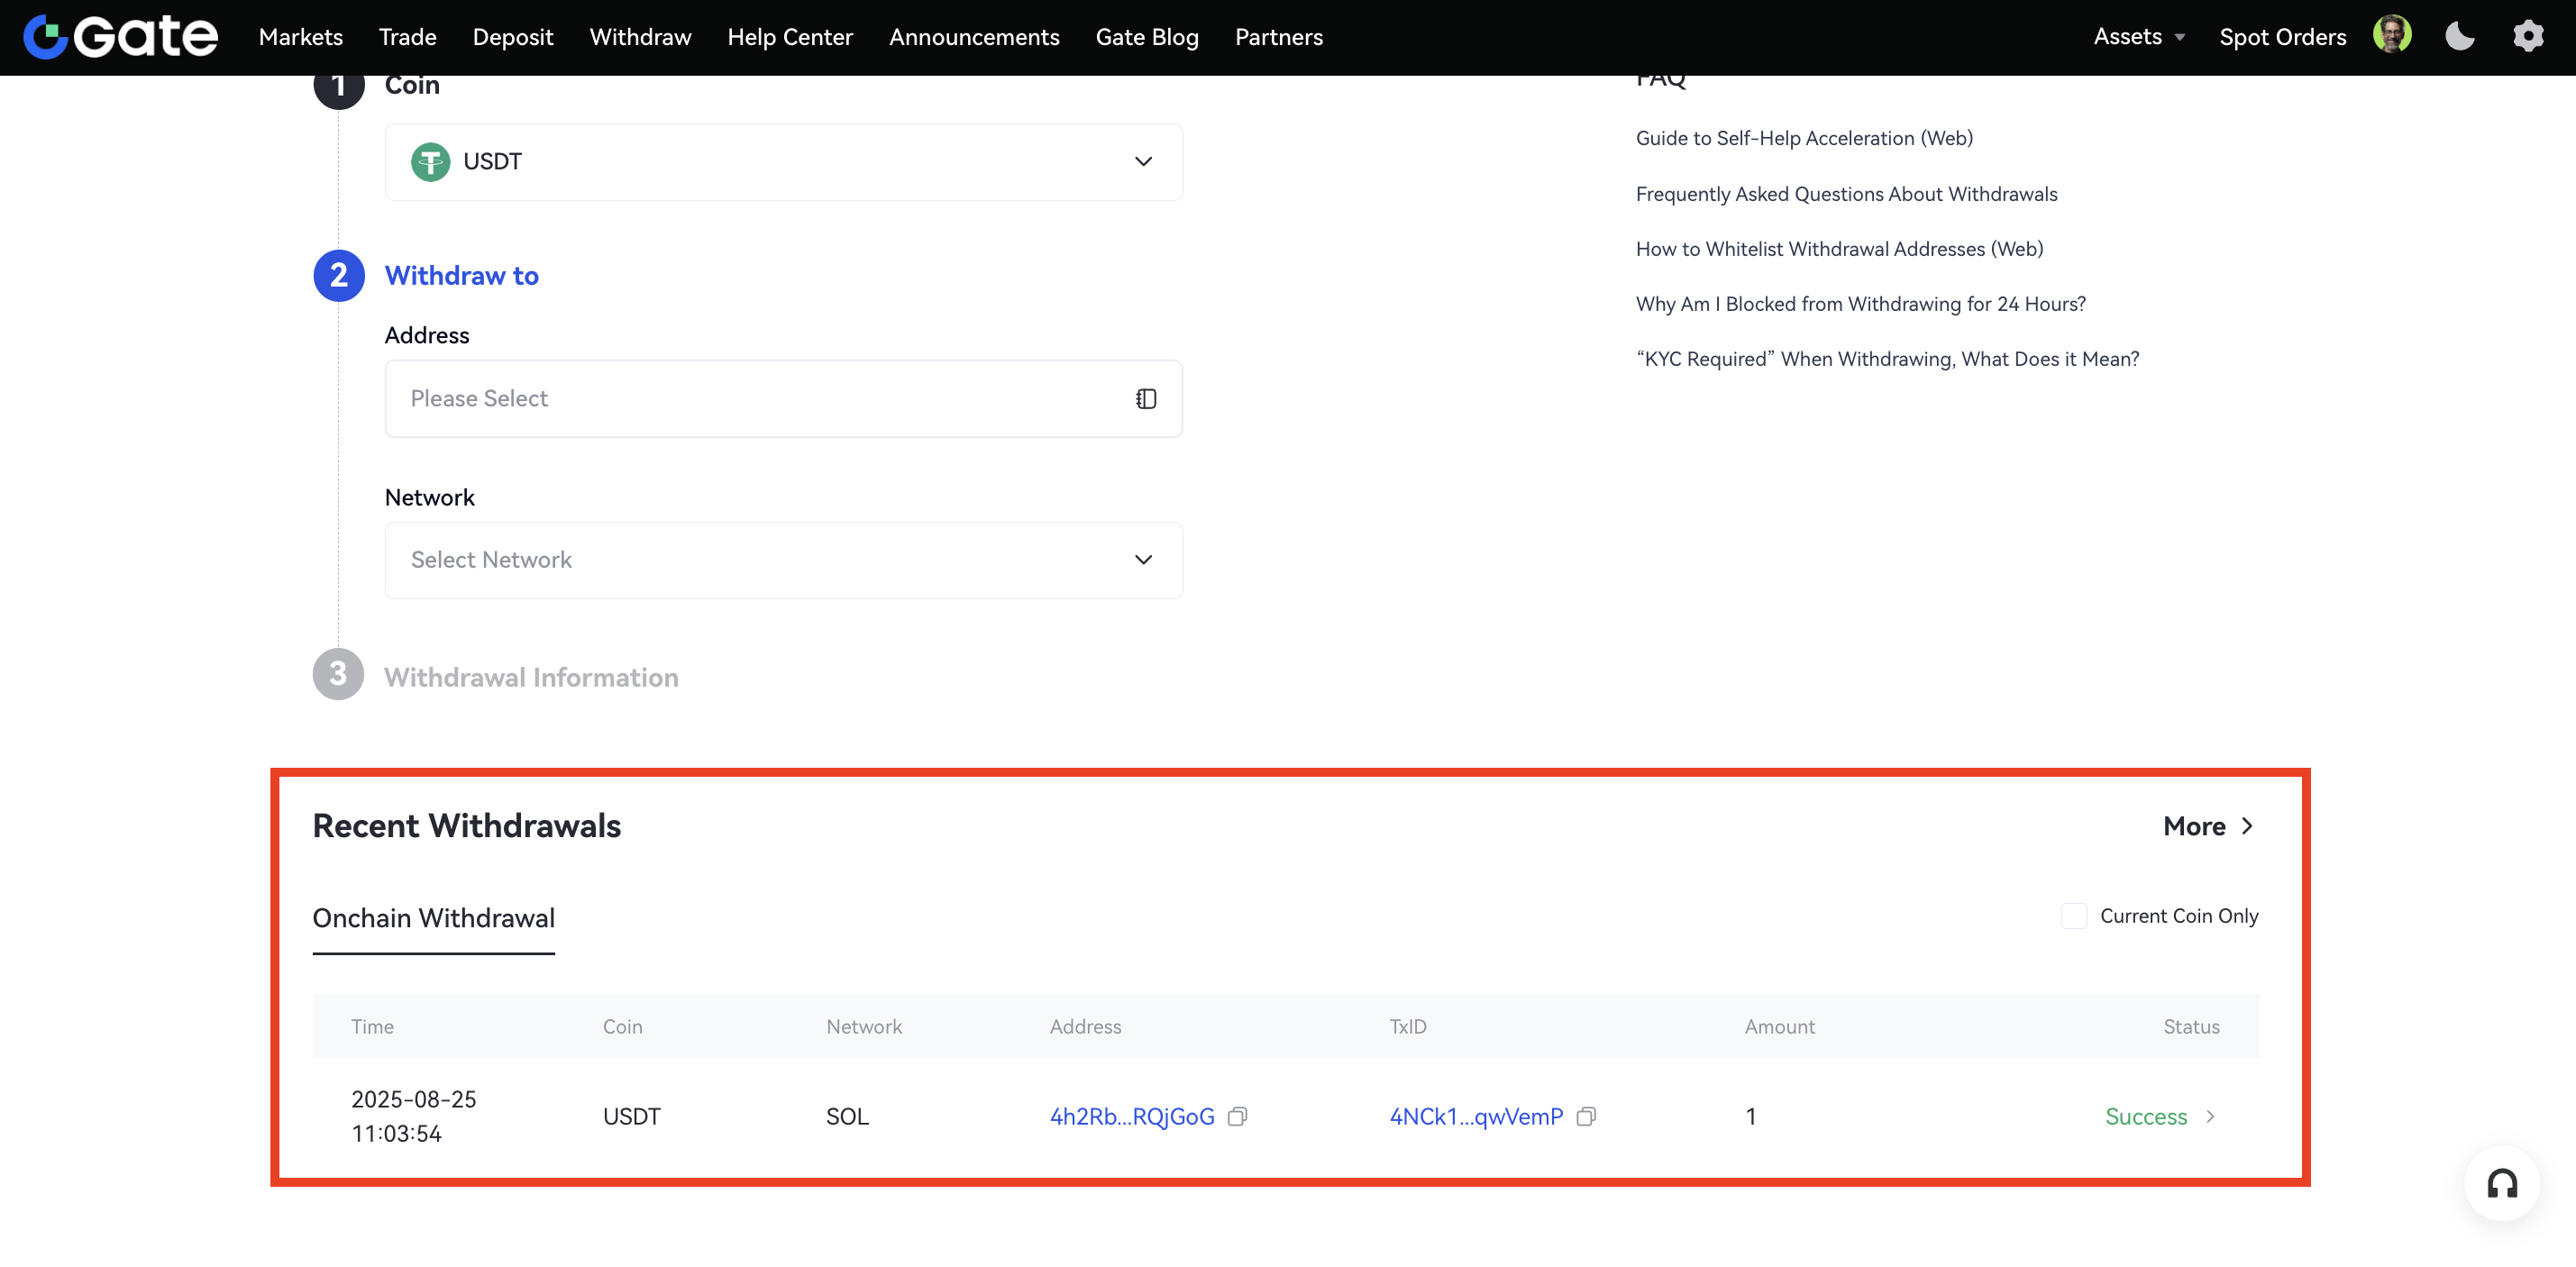Open the address book icon in Address field
The width and height of the screenshot is (2576, 1267).
tap(1146, 399)
